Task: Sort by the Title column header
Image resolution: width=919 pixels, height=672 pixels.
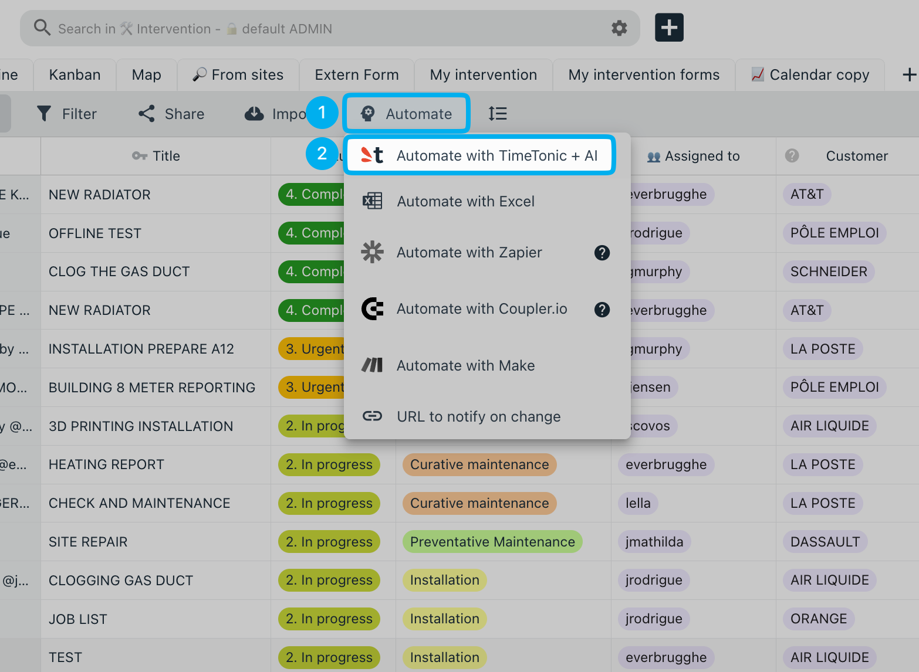Action: coord(156,156)
